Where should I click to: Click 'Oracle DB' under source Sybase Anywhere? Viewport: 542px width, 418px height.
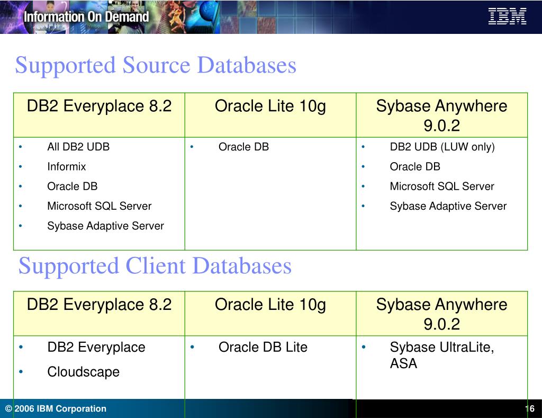coord(415,166)
